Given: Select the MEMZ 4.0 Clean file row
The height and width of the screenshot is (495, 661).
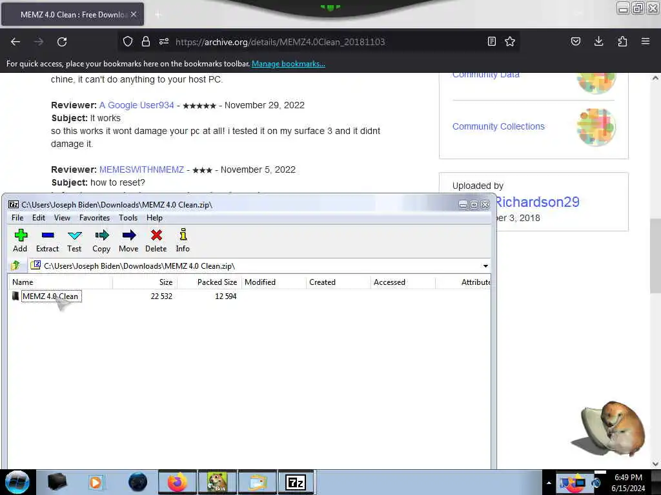Looking at the screenshot, I should 249,296.
